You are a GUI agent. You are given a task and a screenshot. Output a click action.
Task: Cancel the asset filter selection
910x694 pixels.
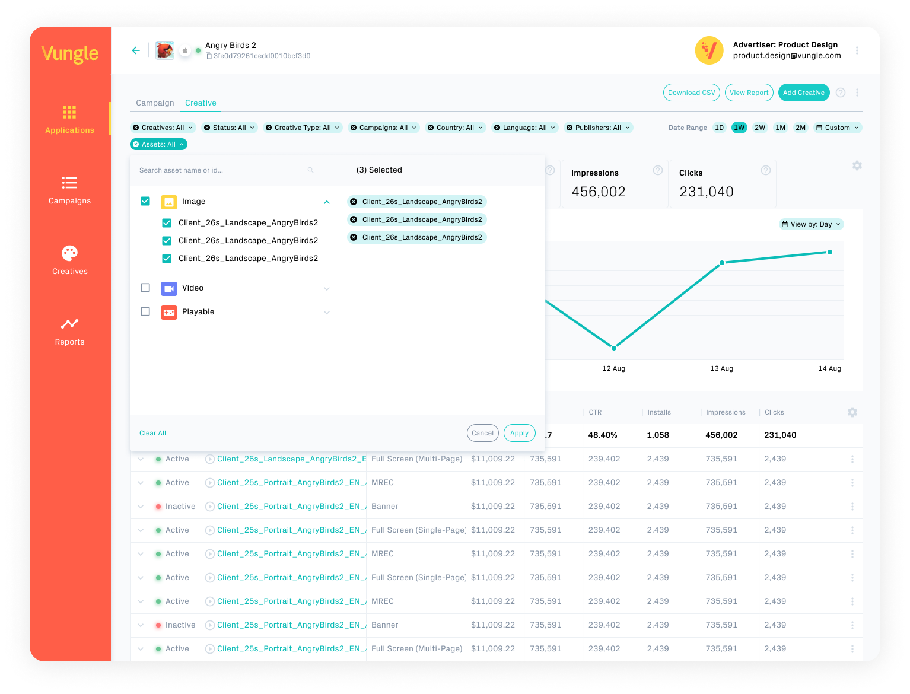click(x=482, y=433)
